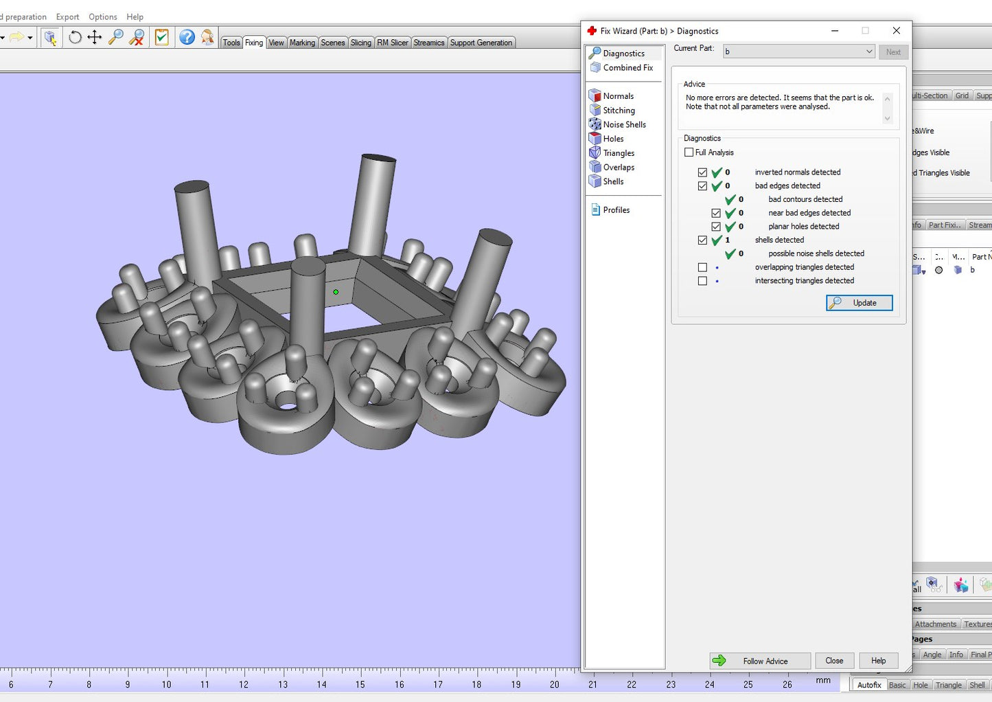
Task: Open Noise Shells in Fix Wizard sidebar
Action: tap(624, 124)
